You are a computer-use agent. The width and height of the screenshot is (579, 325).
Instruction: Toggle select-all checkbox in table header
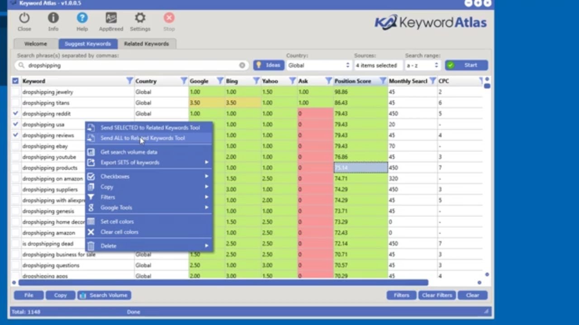[x=15, y=81]
